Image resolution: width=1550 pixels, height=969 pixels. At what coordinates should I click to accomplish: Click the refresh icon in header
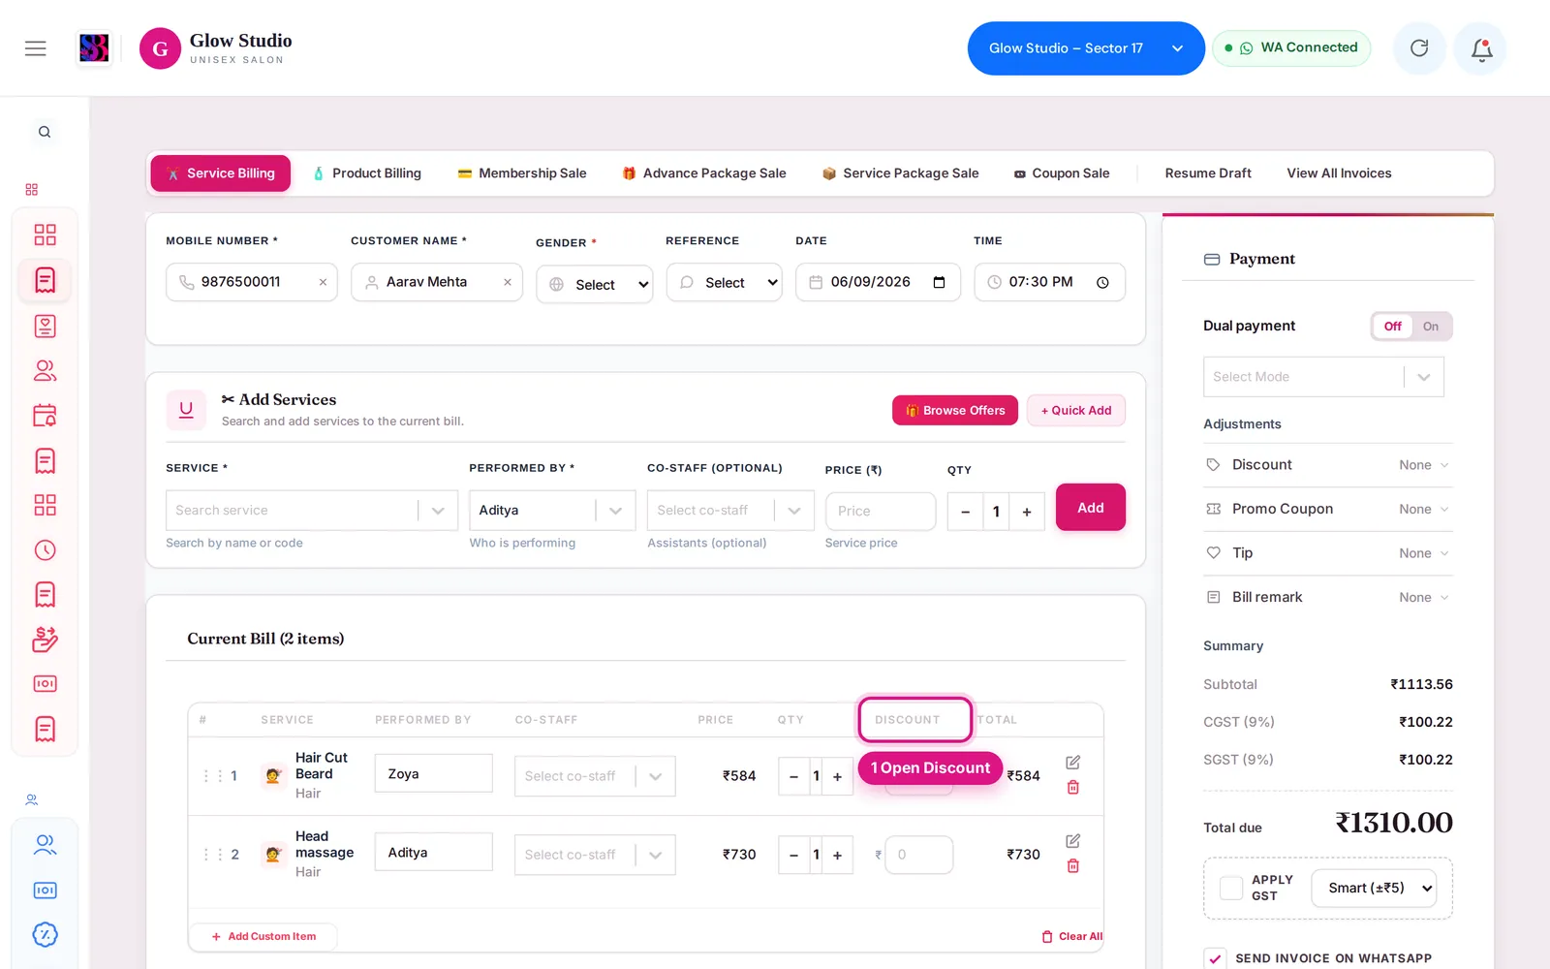1419,48
